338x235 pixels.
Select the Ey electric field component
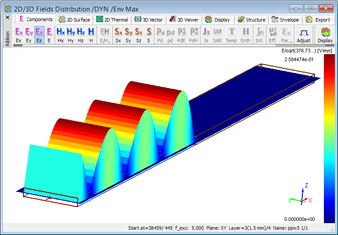(x=29, y=35)
